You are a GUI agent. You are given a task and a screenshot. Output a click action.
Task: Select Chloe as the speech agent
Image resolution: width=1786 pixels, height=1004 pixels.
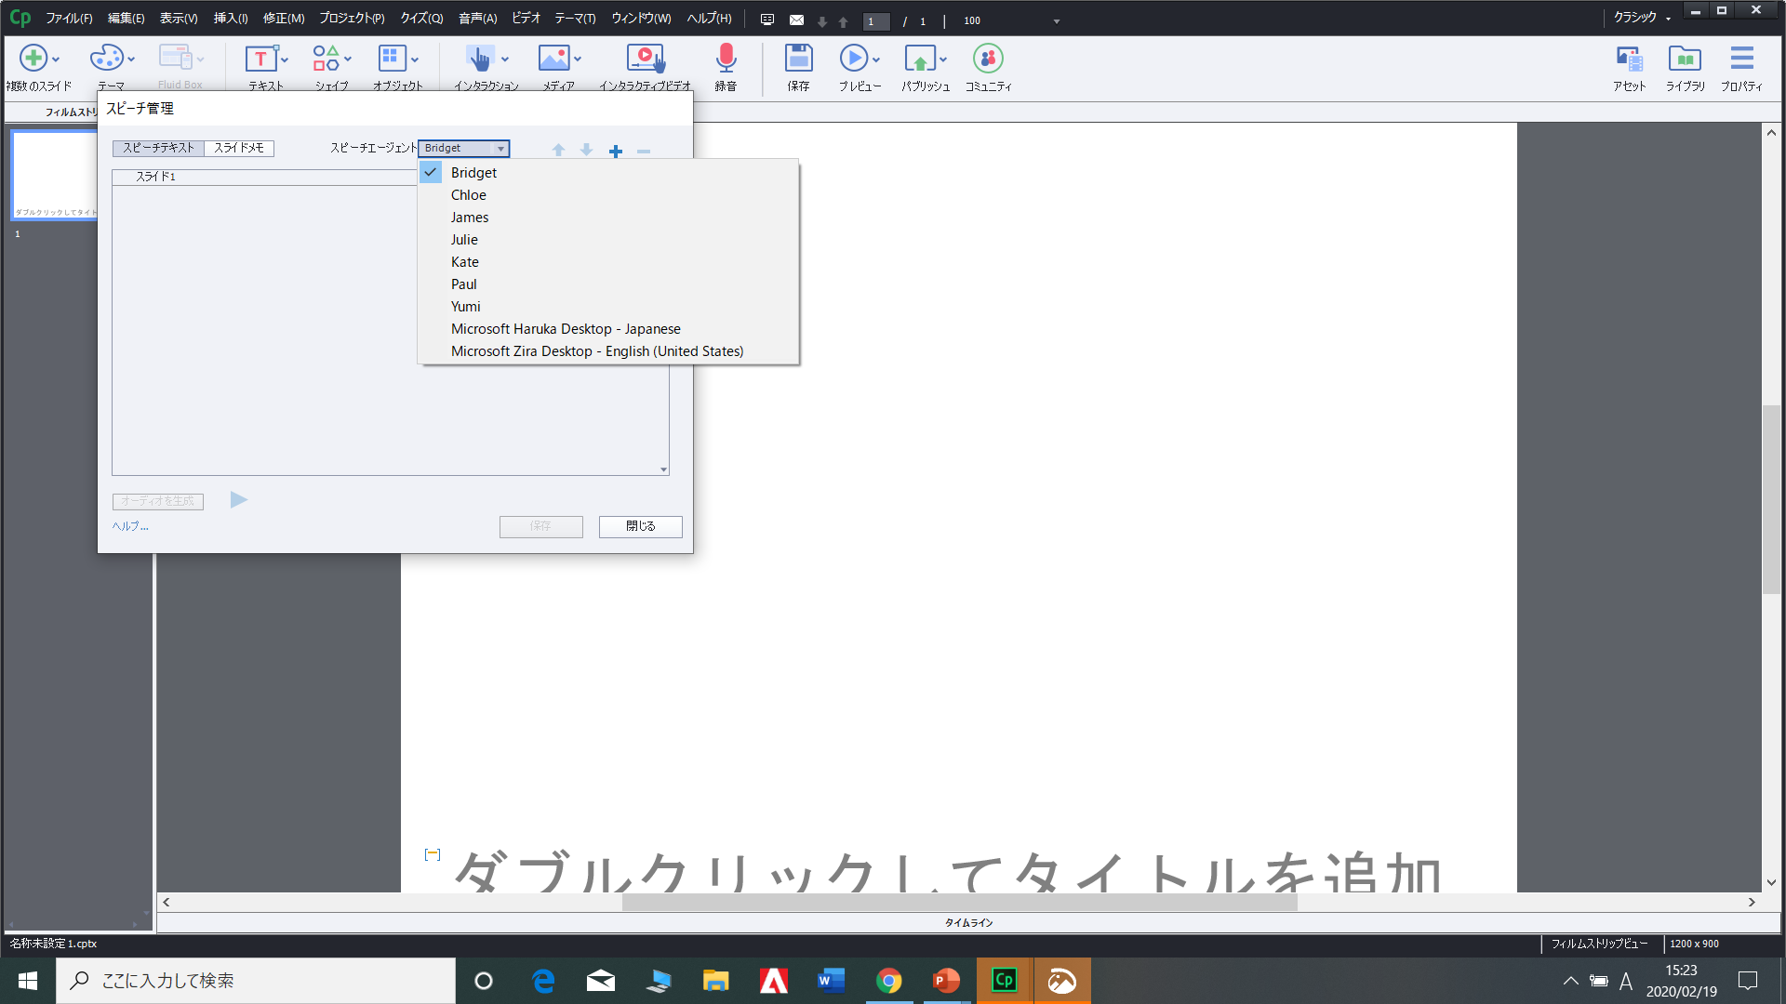coord(469,195)
